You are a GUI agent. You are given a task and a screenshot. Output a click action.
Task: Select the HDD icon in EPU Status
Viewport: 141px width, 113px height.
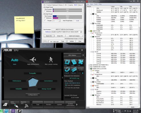click(x=74, y=62)
